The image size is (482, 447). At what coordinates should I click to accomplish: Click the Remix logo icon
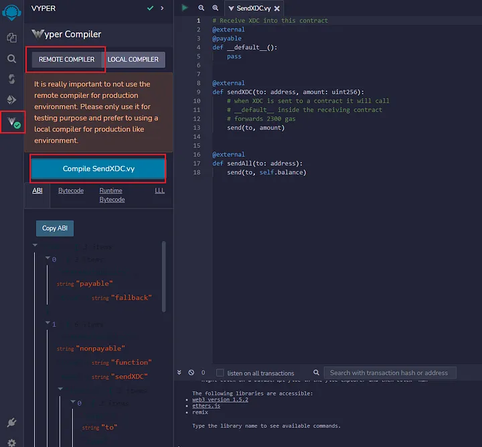(x=11, y=13)
